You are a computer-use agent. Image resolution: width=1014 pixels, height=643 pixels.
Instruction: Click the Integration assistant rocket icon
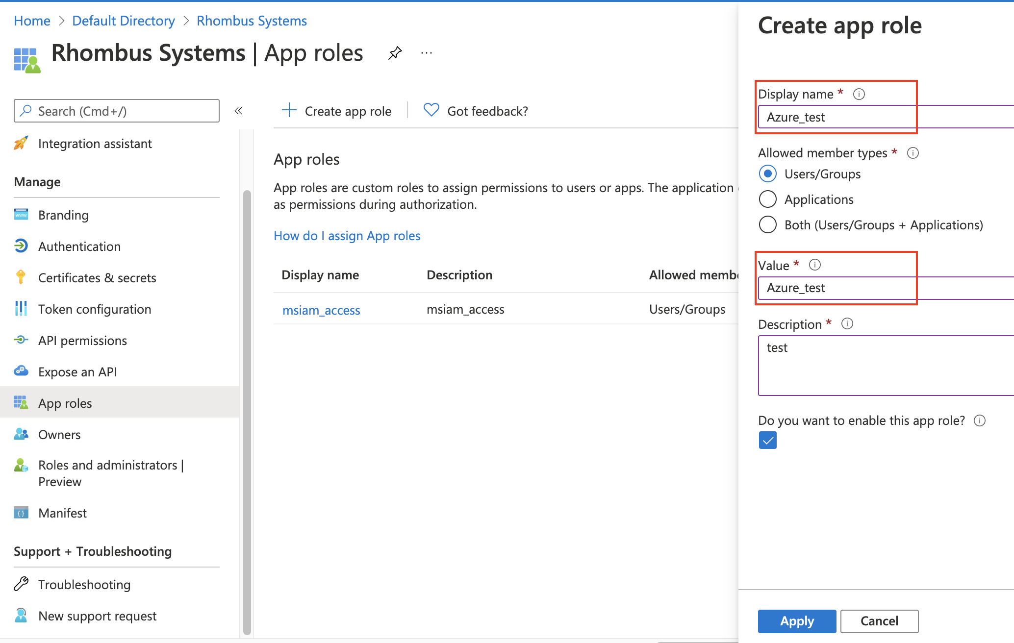[x=21, y=143]
